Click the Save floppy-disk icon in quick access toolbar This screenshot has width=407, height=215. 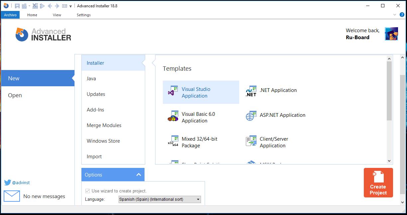coord(17,6)
